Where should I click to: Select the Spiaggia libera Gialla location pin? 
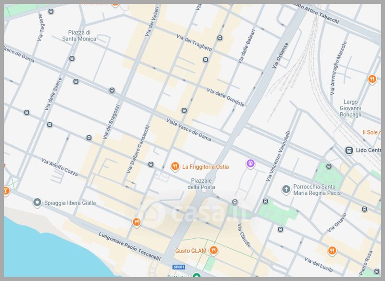(x=37, y=203)
